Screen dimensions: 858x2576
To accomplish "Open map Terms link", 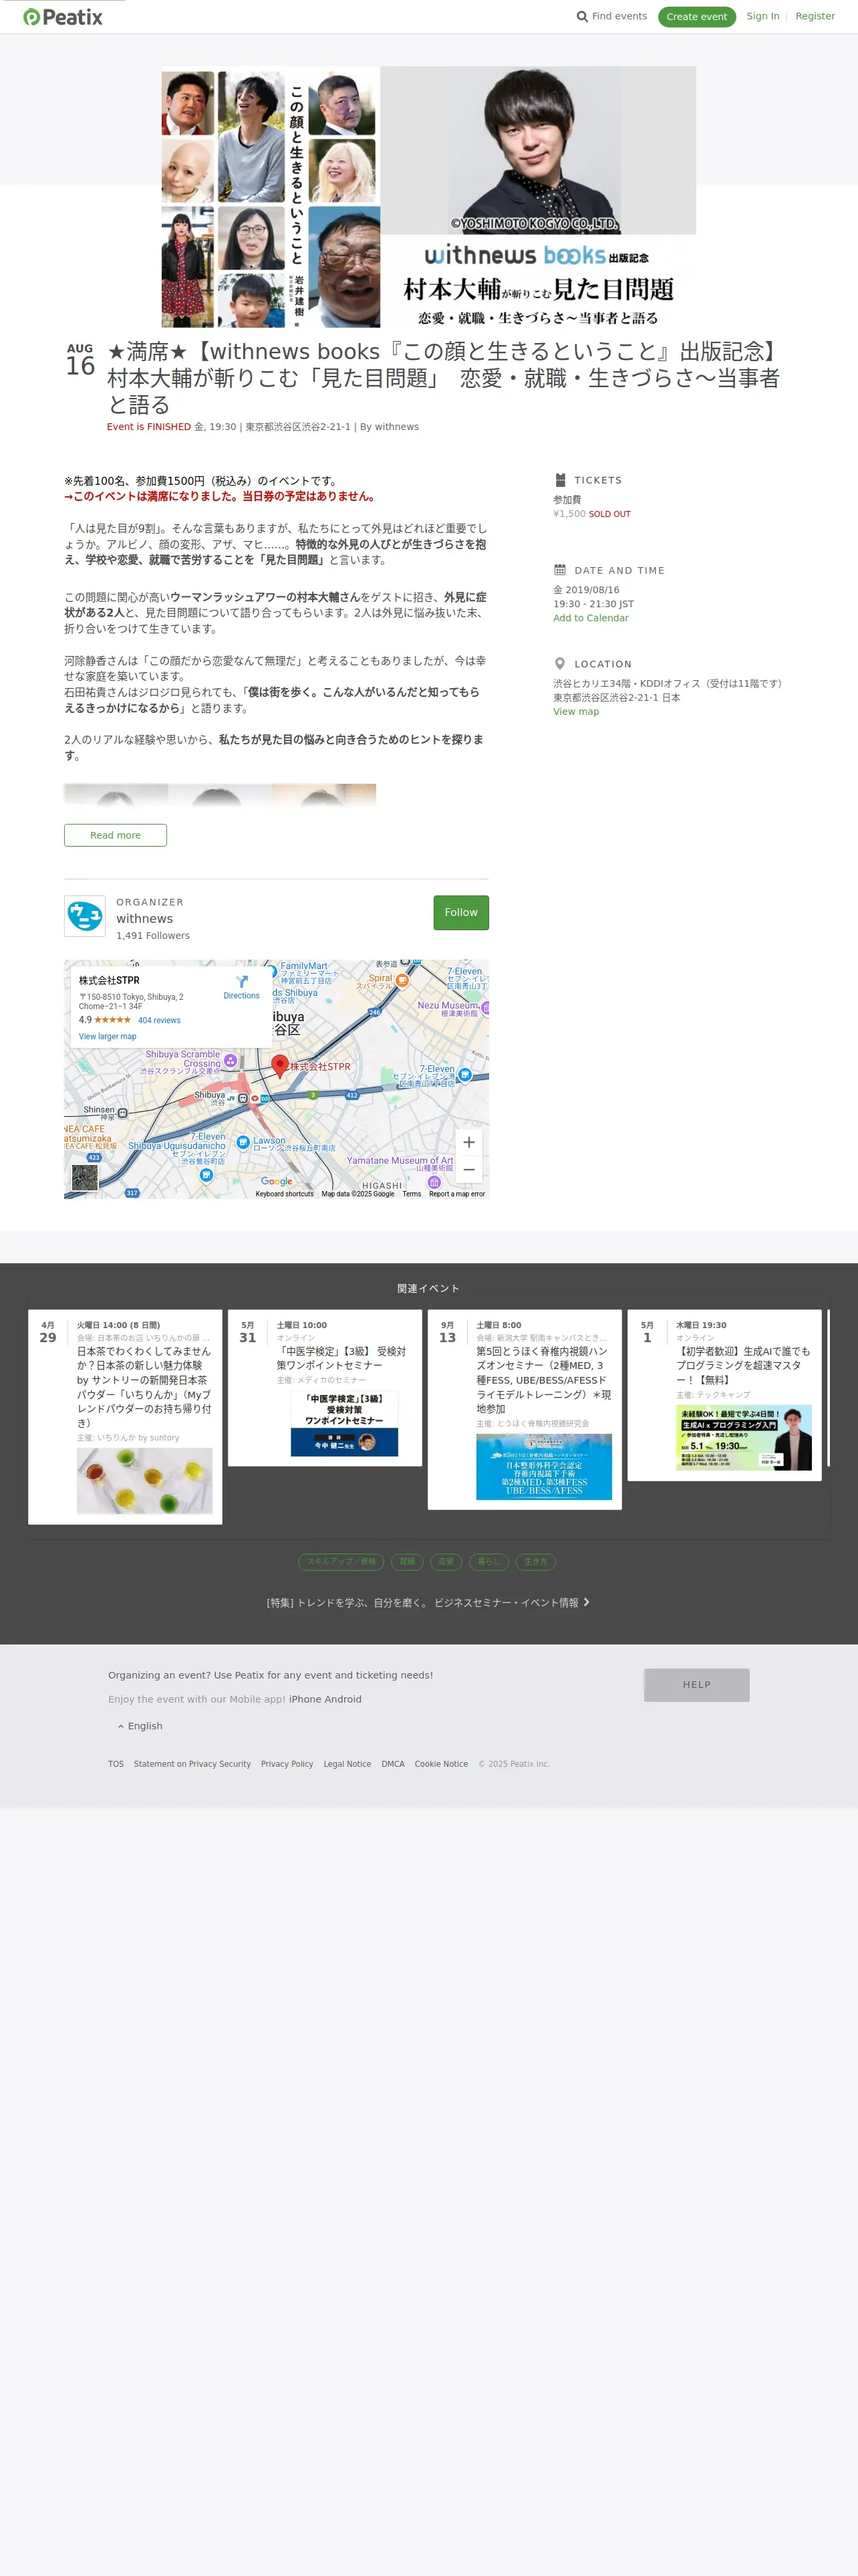I will coord(412,1194).
